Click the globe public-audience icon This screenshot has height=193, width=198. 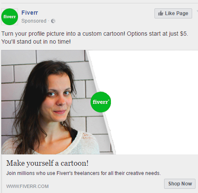pos(53,21)
